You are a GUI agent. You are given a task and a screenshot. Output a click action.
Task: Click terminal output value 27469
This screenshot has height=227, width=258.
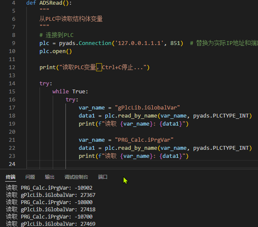(x=87, y=224)
